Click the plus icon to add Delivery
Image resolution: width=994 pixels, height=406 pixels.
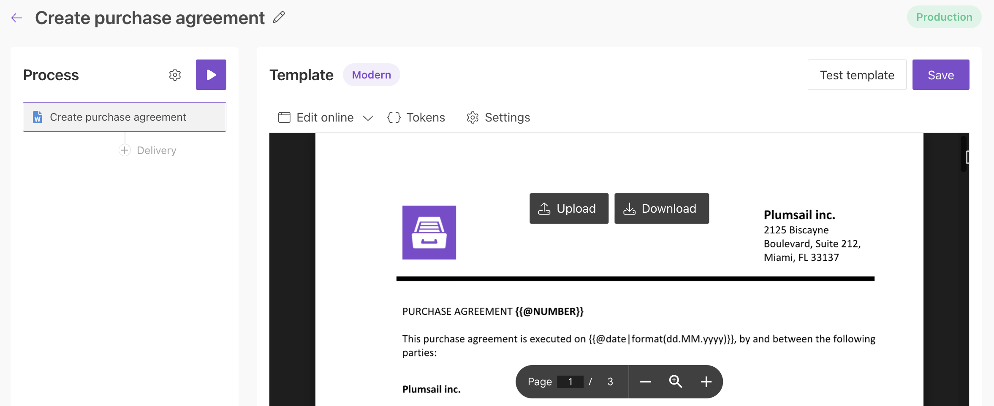coord(125,150)
